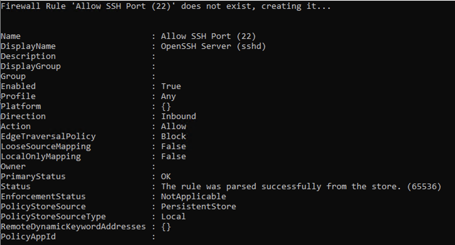
Task: Click the Owner property label
Action: click(13, 166)
